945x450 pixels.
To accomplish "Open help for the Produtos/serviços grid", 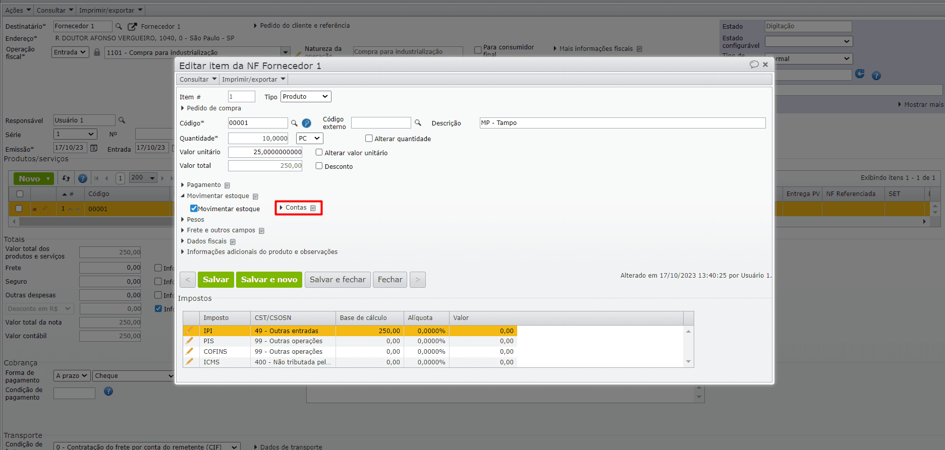I will (83, 178).
